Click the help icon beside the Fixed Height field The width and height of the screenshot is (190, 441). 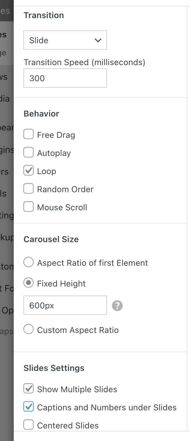pos(117,305)
